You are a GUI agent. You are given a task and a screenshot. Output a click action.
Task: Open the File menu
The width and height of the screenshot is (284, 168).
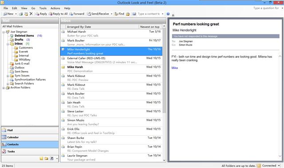click(x=6, y=8)
